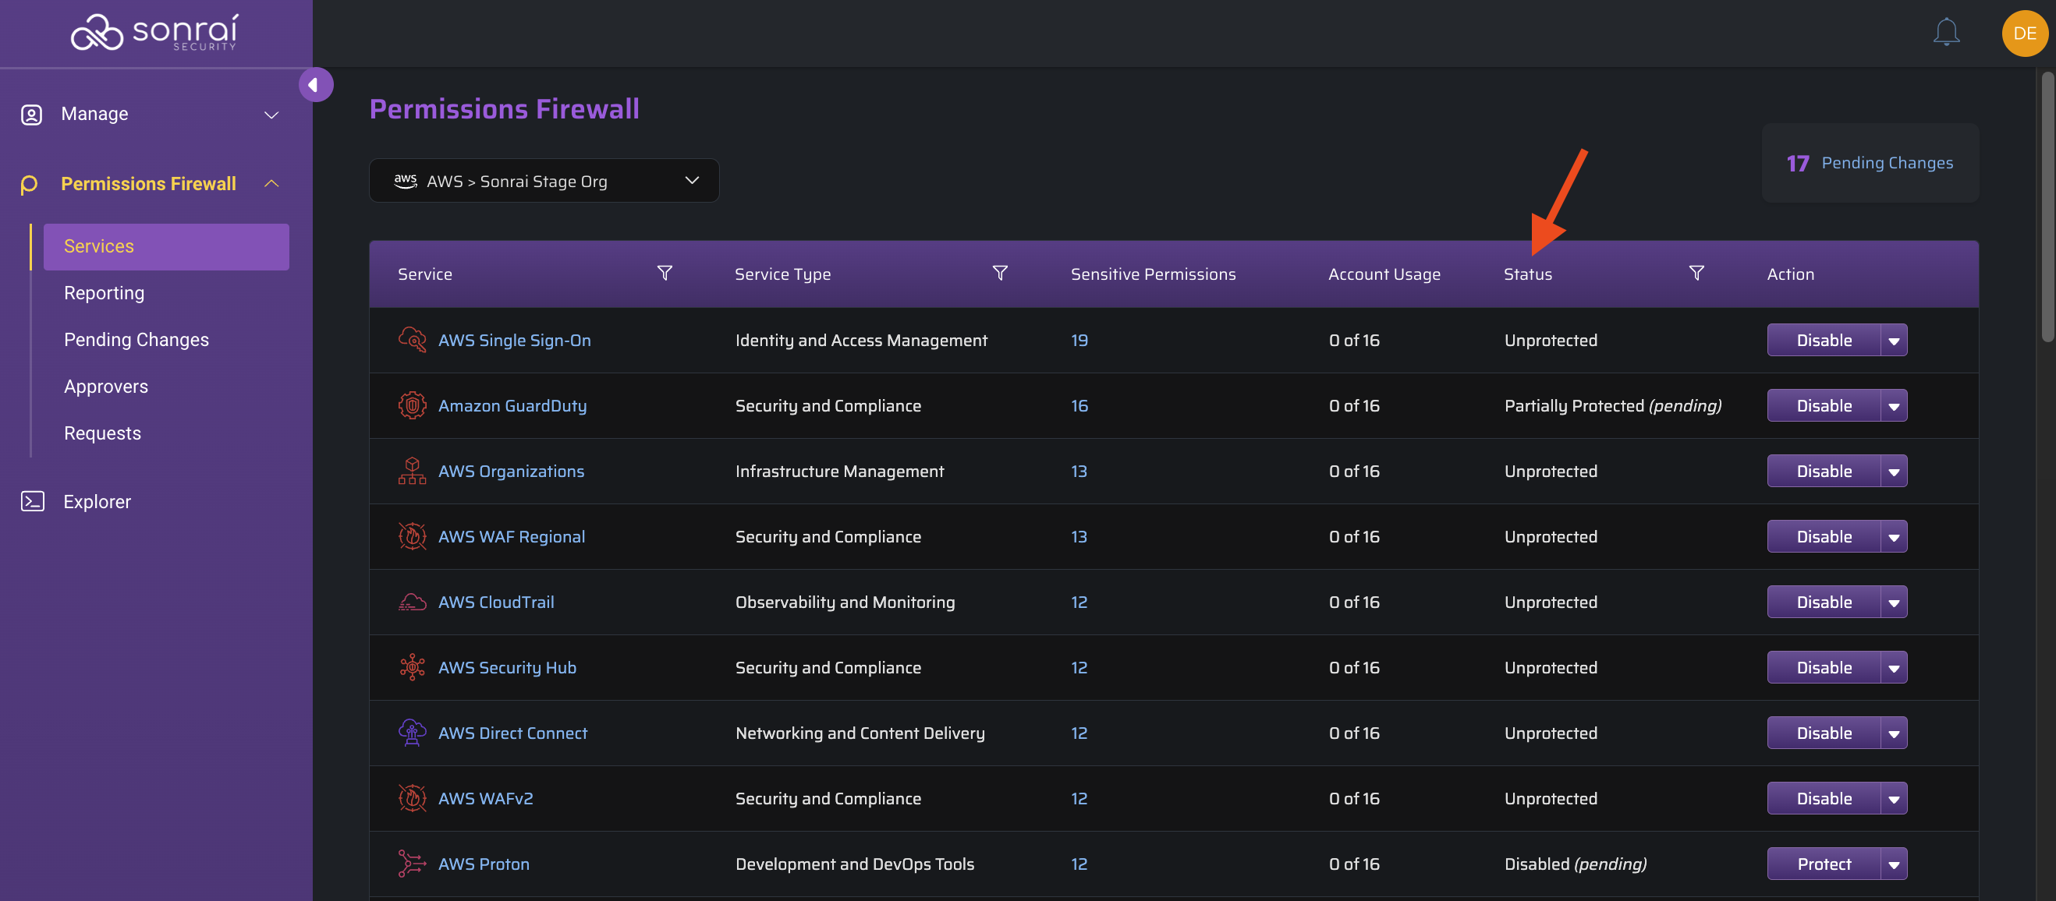2056x901 pixels.
Task: Click 'Partially Protected (pending)' status text
Action: coord(1612,406)
